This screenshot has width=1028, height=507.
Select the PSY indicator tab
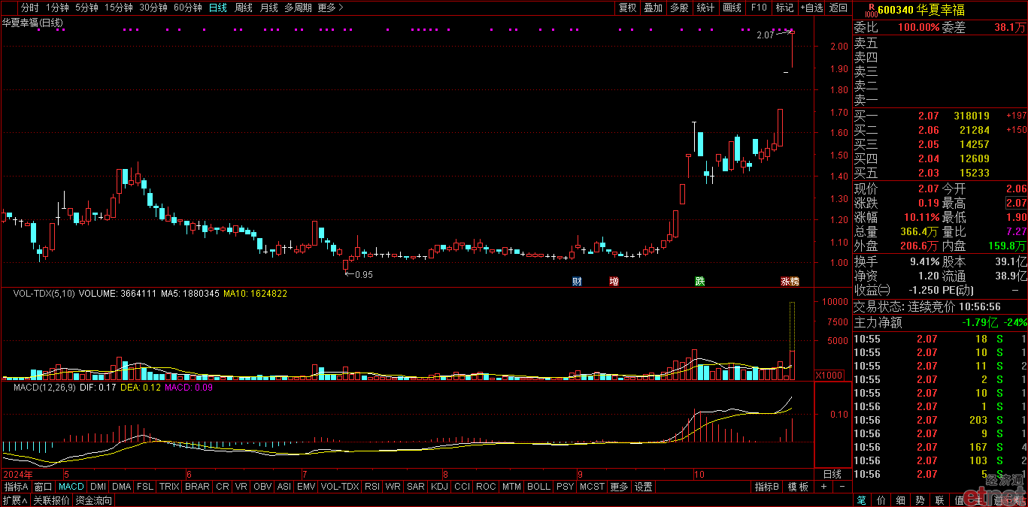click(x=565, y=487)
